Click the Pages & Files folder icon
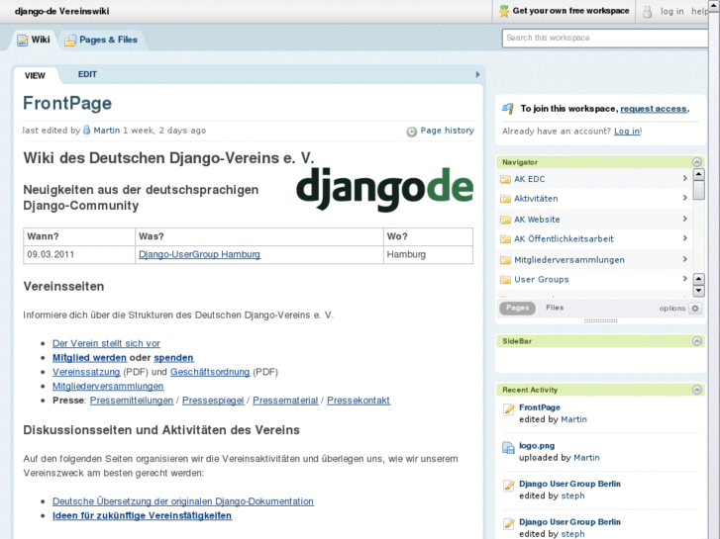This screenshot has width=720, height=539. [70, 41]
